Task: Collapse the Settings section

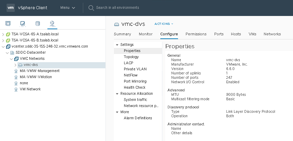Action: click(x=117, y=45)
